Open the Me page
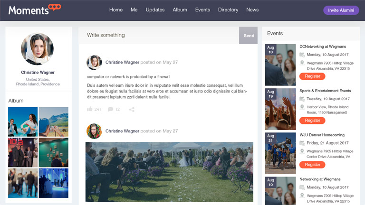The image size is (365, 205). 134,10
